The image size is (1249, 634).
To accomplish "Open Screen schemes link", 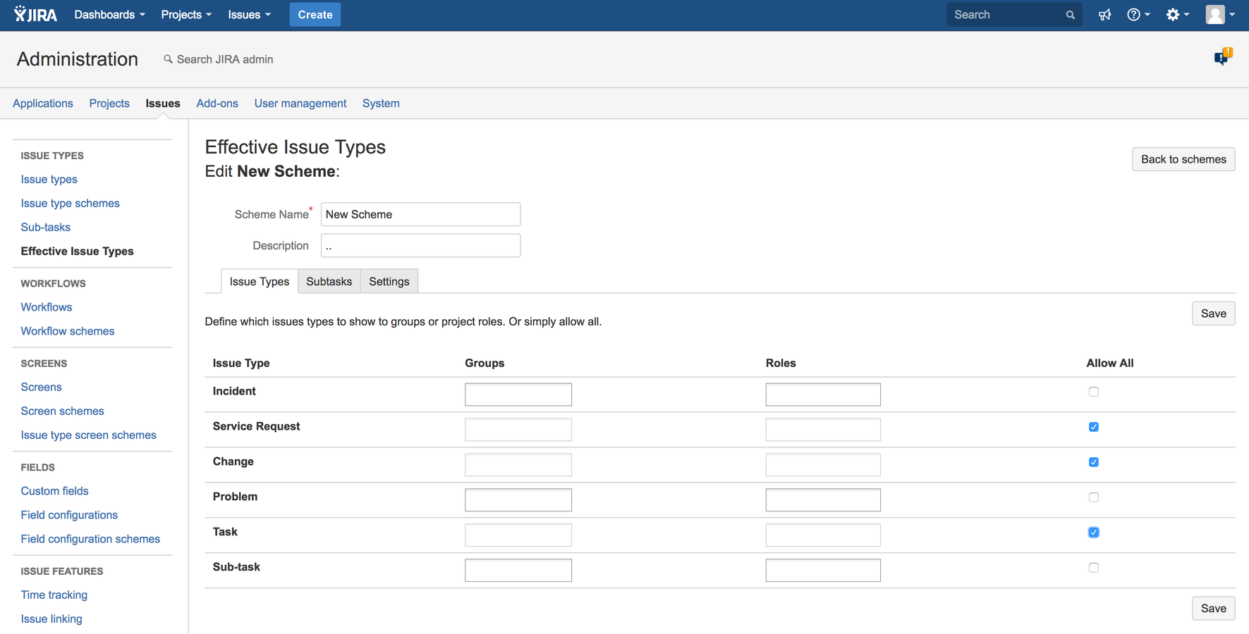I will (x=62, y=411).
